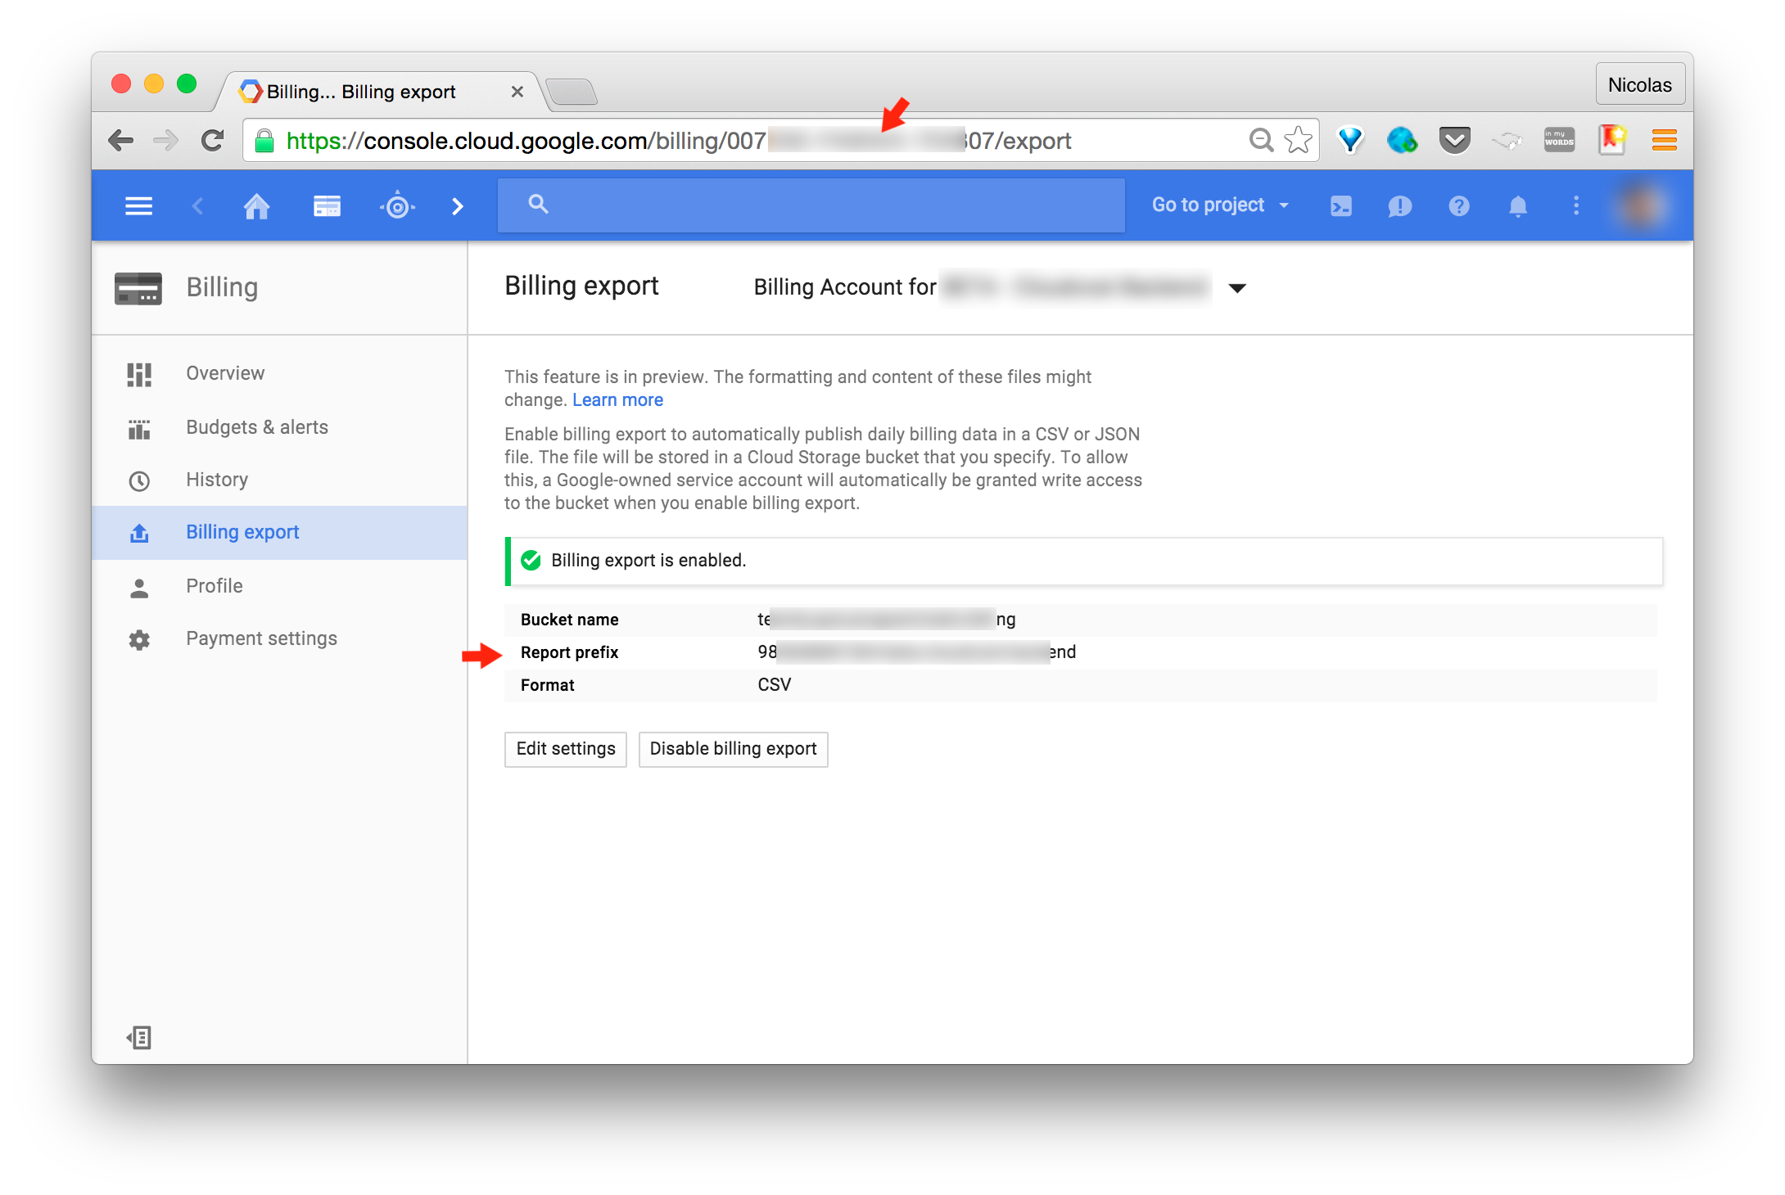
Task: Click the browser forward arrow
Action: [x=166, y=141]
